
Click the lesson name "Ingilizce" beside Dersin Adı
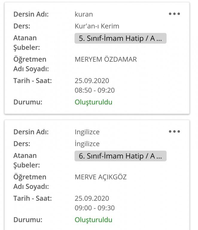87,132
